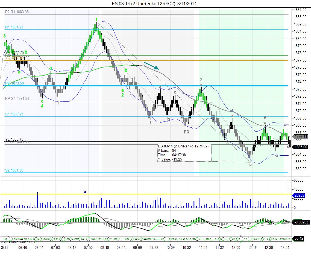Screen dimensions: 311x259
Task: Click the 07:50 time axis label
Action: click(x=88, y=248)
